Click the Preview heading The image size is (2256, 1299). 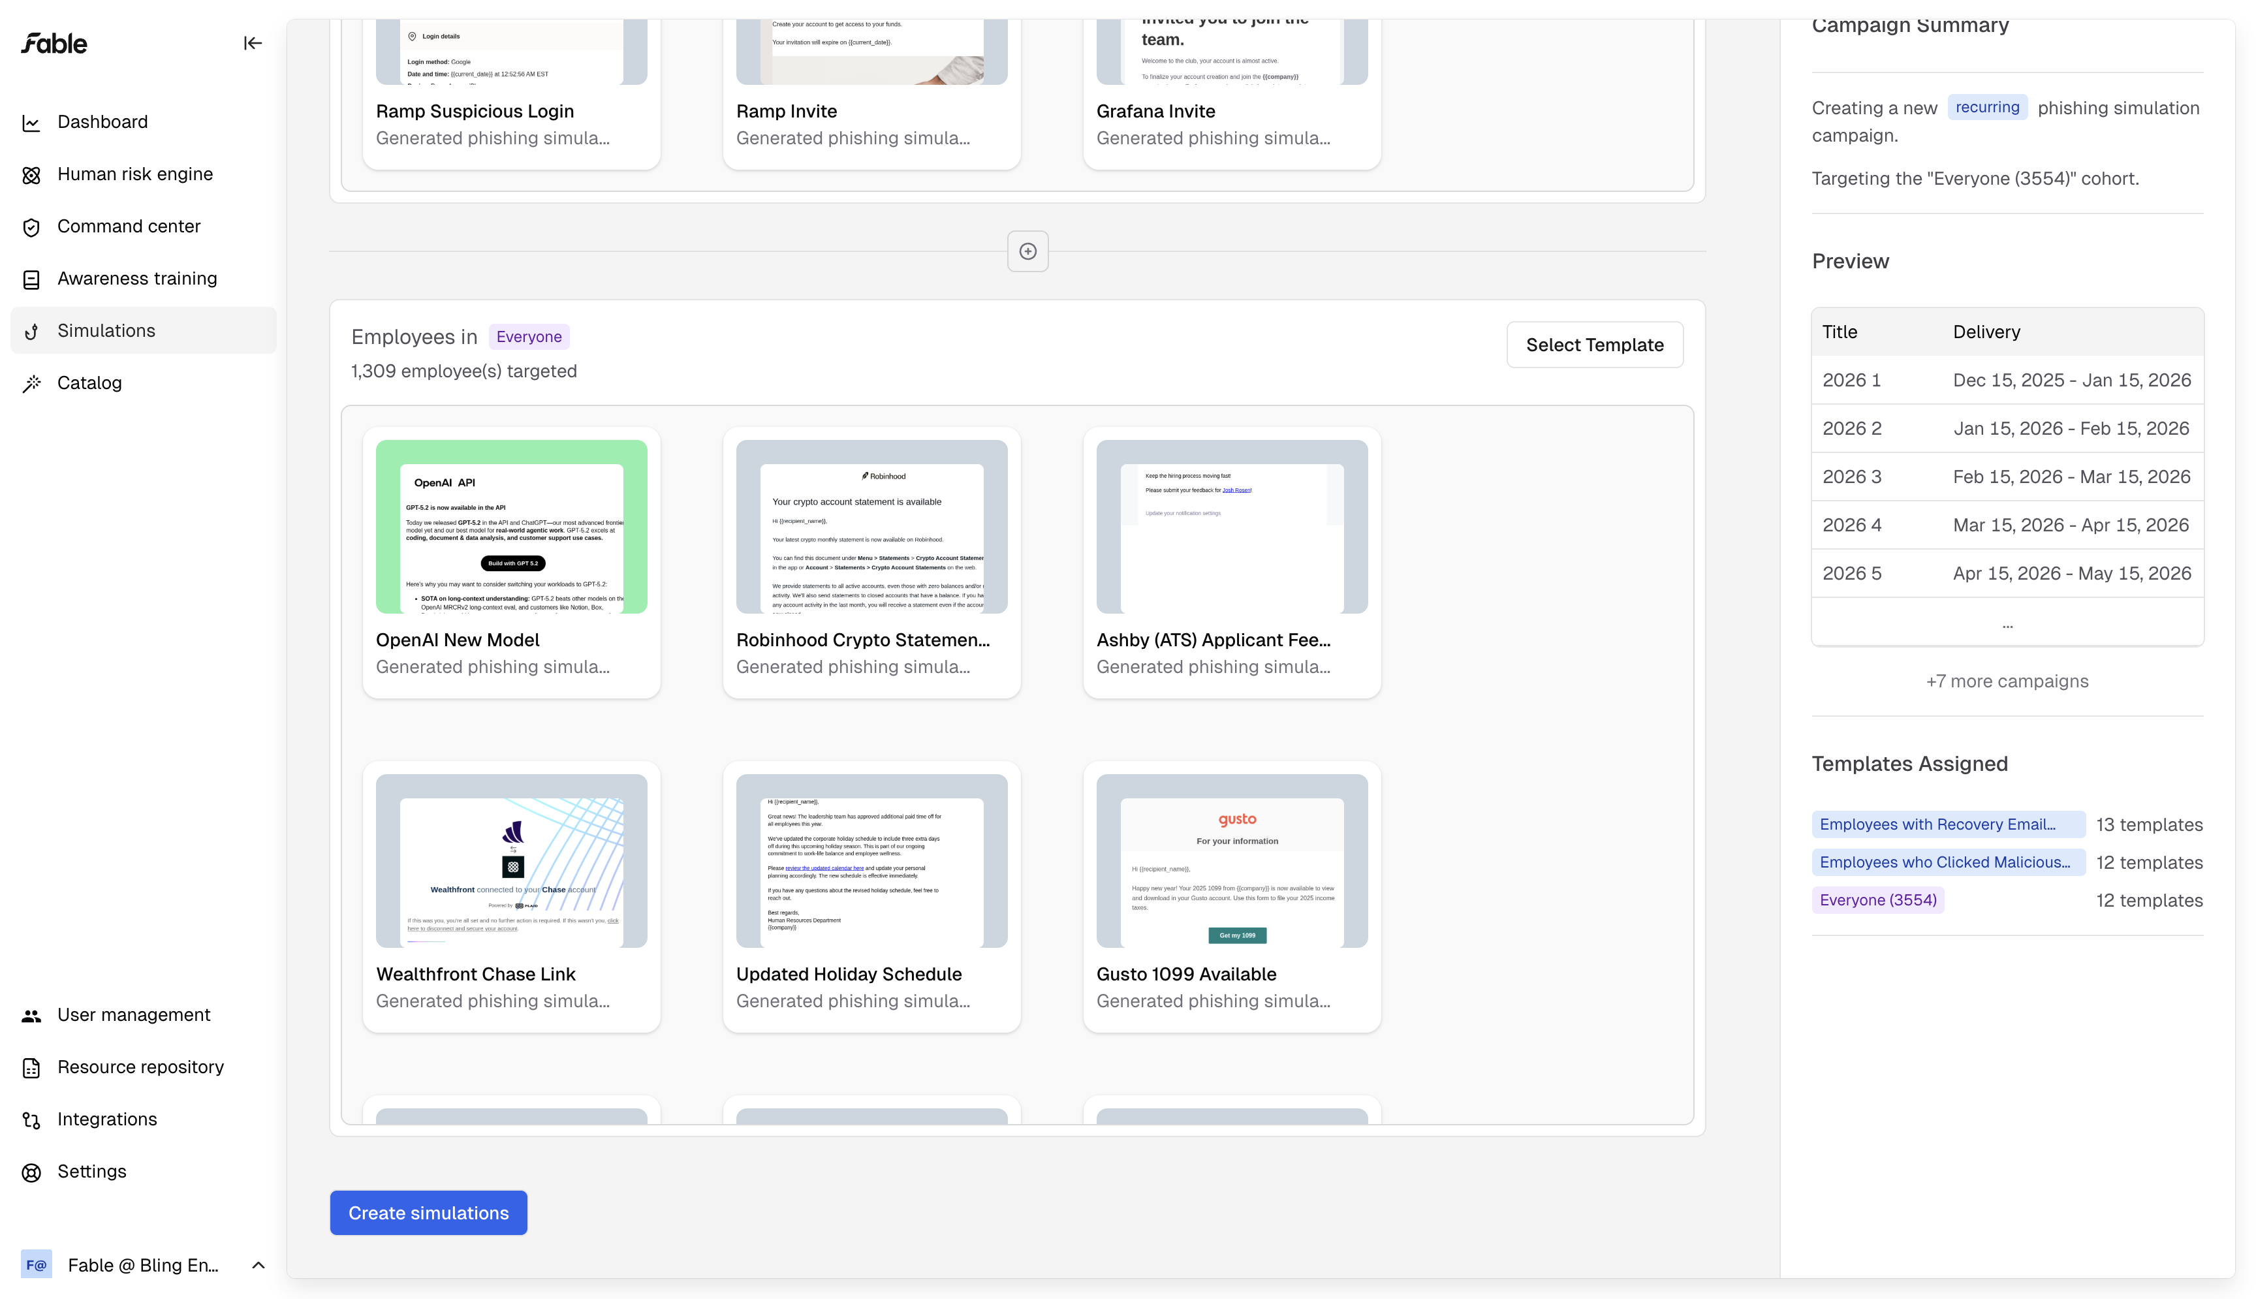pyautogui.click(x=1850, y=261)
